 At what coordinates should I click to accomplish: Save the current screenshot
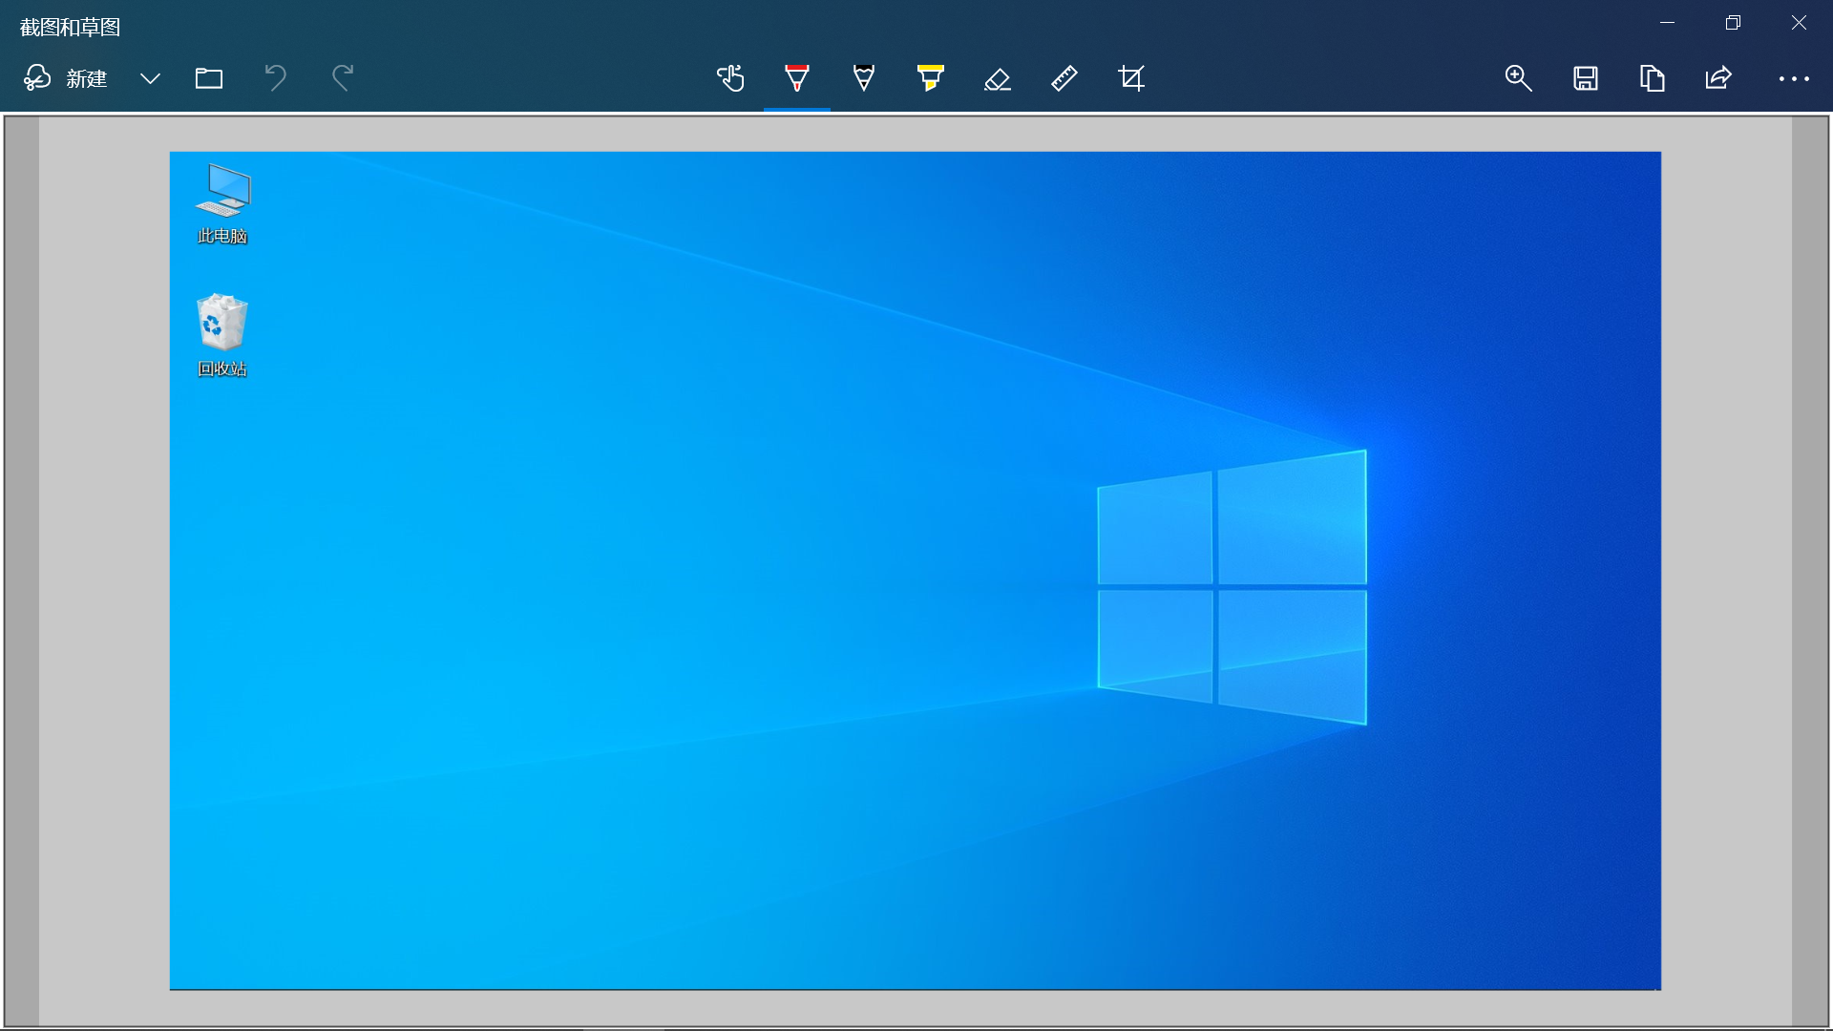(x=1585, y=78)
